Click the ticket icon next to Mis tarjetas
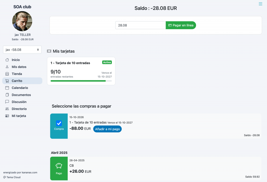Image resolution: width=267 pixels, height=182 pixels. [x=49, y=51]
